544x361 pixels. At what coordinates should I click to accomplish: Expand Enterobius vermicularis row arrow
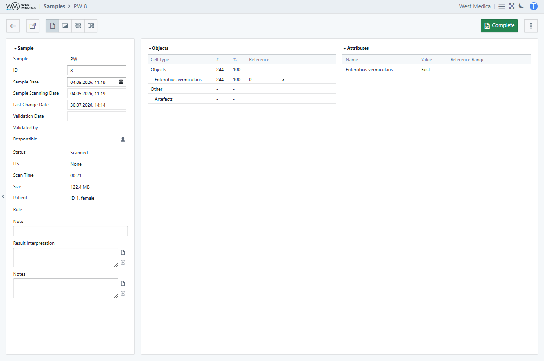(x=283, y=80)
